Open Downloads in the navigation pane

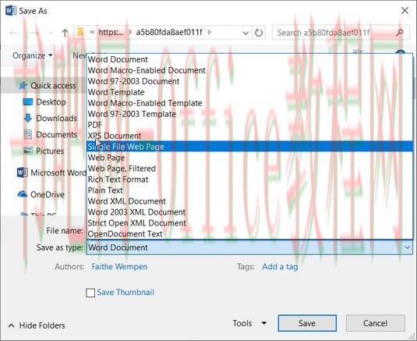point(57,118)
